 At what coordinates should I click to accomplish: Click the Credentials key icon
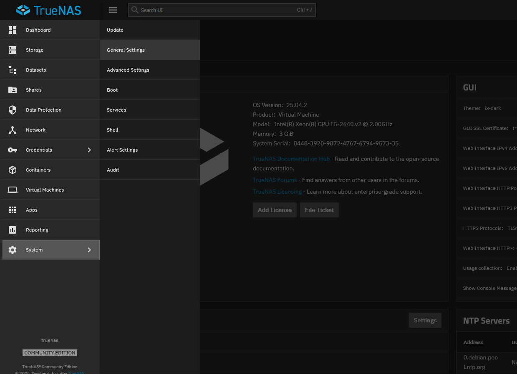pyautogui.click(x=13, y=150)
